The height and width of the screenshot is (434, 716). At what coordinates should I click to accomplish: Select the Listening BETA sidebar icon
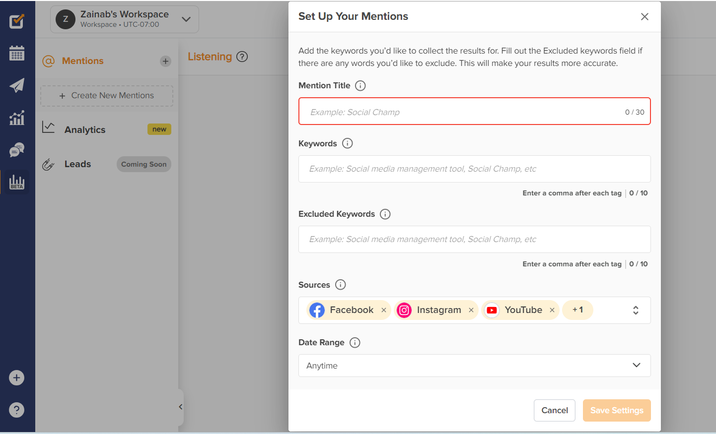tap(16, 182)
